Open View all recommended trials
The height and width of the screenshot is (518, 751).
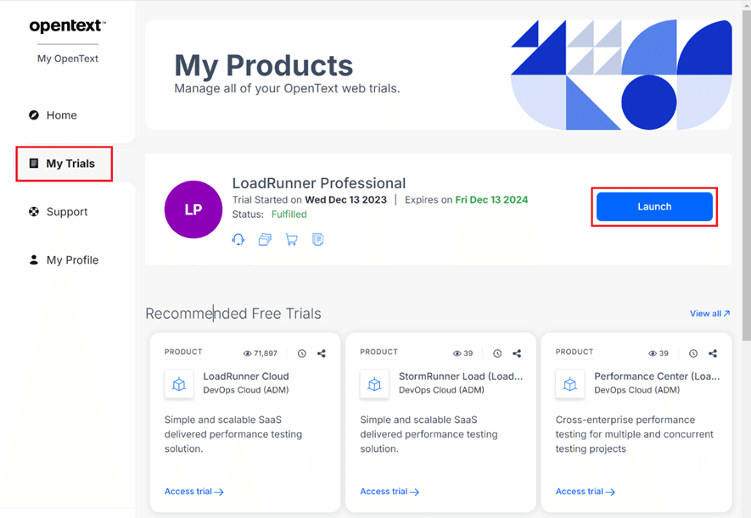[x=709, y=314]
